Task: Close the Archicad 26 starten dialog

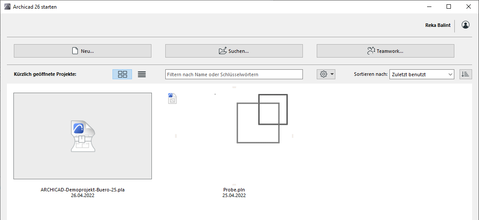Action: click(468, 7)
